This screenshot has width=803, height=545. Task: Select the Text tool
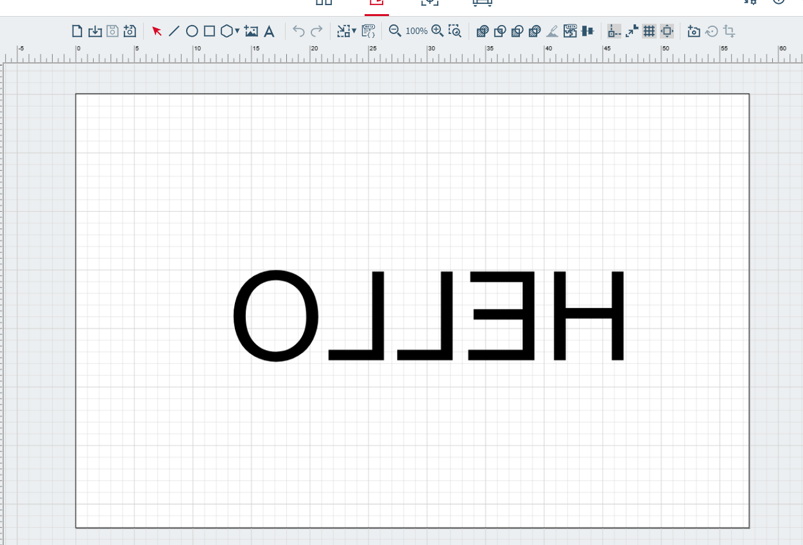coord(270,31)
